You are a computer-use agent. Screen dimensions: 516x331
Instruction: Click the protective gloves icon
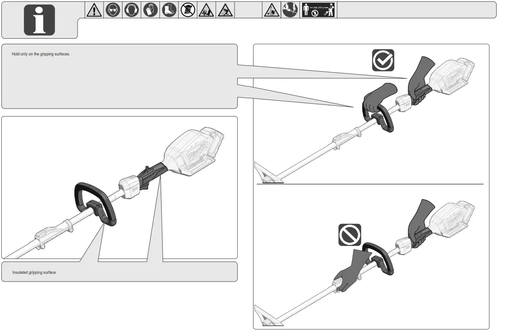tap(150, 10)
